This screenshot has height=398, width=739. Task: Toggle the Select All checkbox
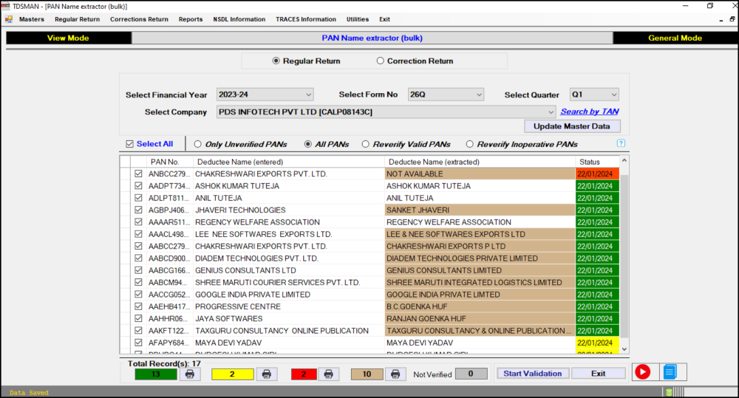click(130, 144)
